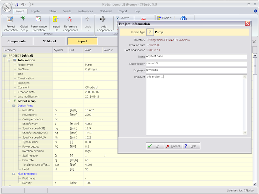259x194 pixels.
Task: Click the blue help question icon
Action: (255, 11)
